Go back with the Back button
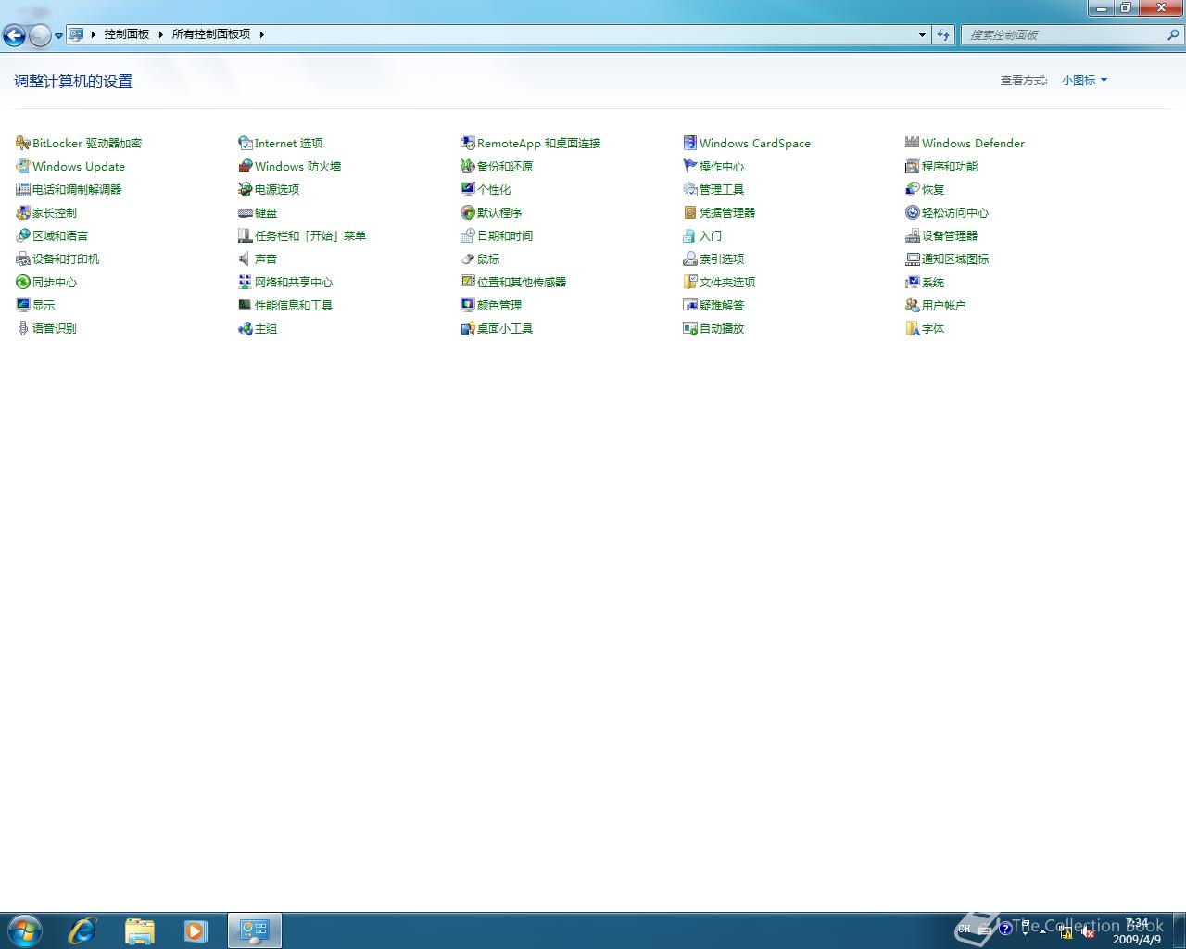 pyautogui.click(x=14, y=36)
